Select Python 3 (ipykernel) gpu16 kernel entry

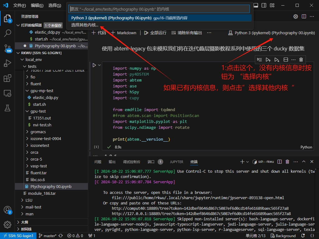pyautogui.click(x=160, y=18)
